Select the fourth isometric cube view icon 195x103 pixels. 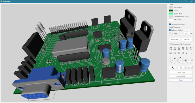tap(183, 53)
